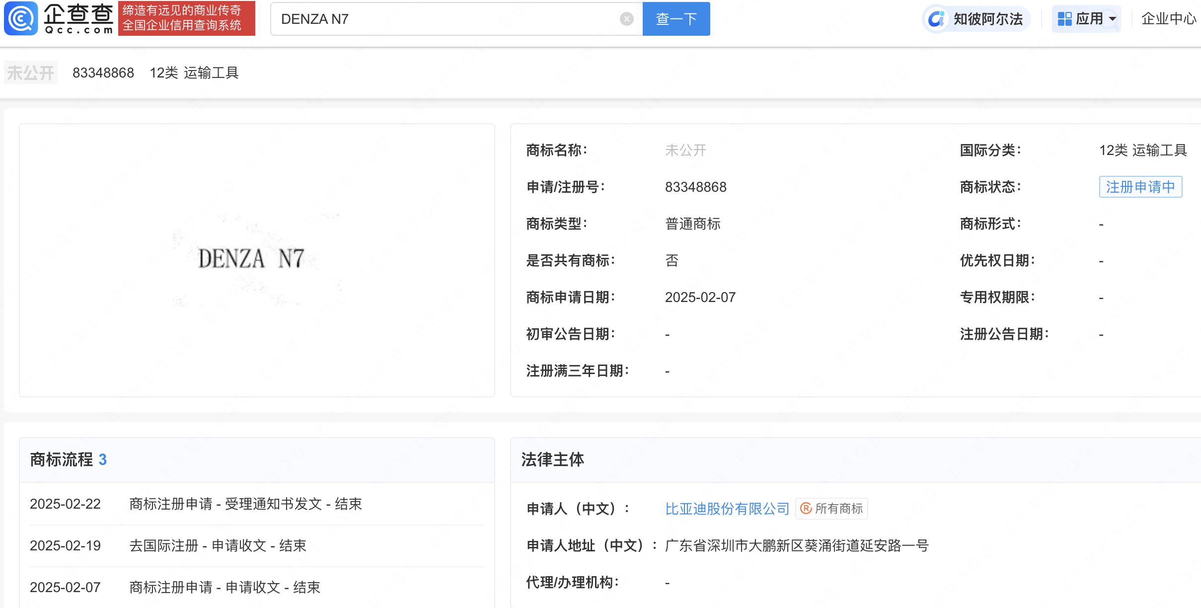Screen dimensions: 1201x608
Task: Click the 查一下 search button
Action: click(x=676, y=19)
